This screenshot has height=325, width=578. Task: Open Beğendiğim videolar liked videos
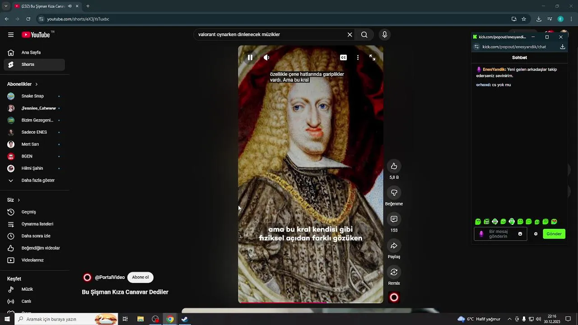[x=34, y=248]
